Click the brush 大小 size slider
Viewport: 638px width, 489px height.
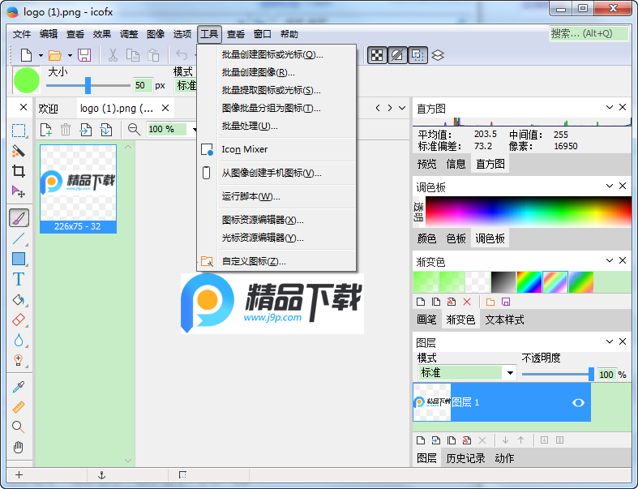pyautogui.click(x=88, y=85)
